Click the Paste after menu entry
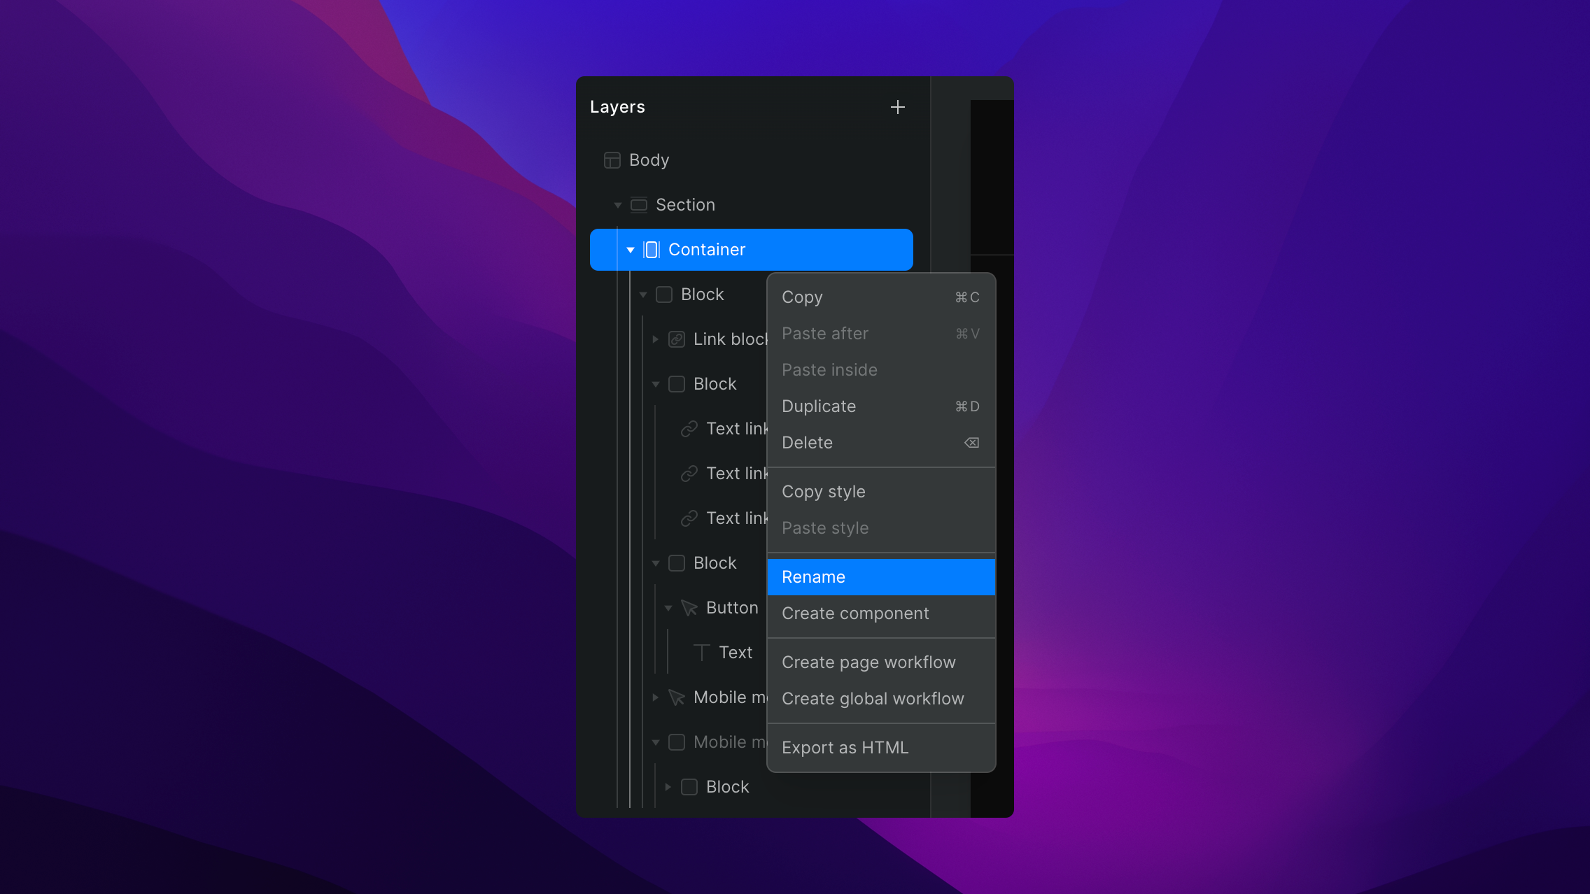This screenshot has width=1590, height=894. click(881, 334)
